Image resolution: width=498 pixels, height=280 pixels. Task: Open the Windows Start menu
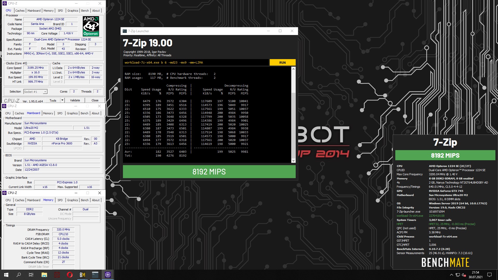(x=6, y=275)
